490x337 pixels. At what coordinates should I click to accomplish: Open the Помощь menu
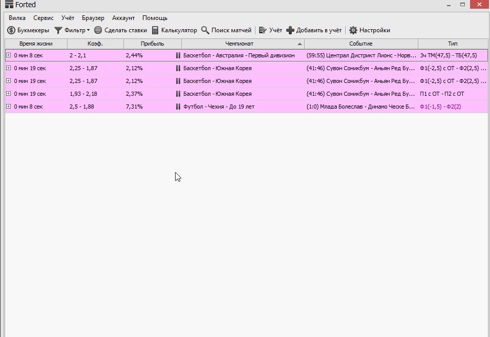tap(155, 18)
